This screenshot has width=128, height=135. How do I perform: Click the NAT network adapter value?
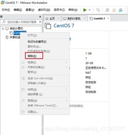88,73
